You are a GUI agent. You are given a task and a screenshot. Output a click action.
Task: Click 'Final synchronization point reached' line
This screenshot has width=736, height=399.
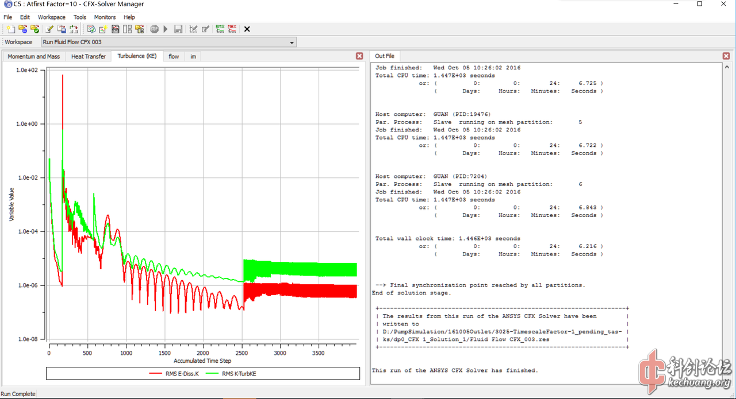tap(480, 285)
